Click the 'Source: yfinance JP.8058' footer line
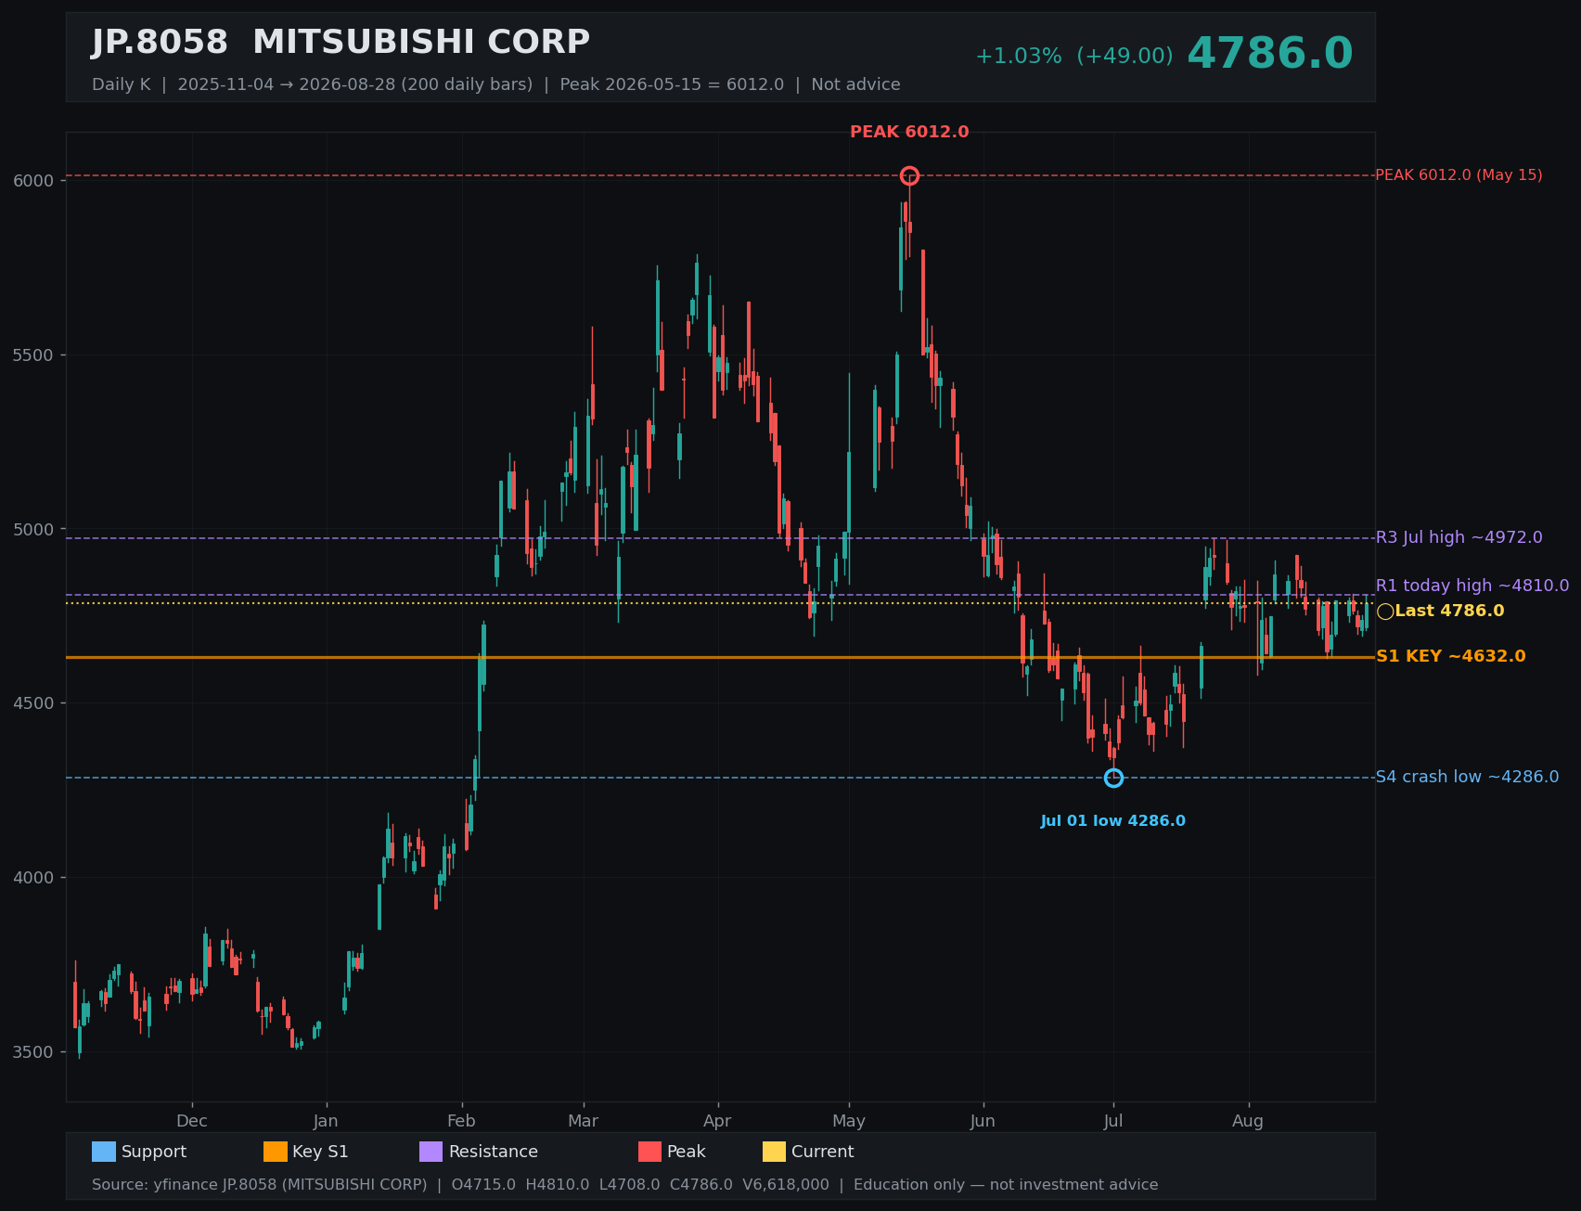The width and height of the screenshot is (1581, 1211). (x=624, y=1185)
